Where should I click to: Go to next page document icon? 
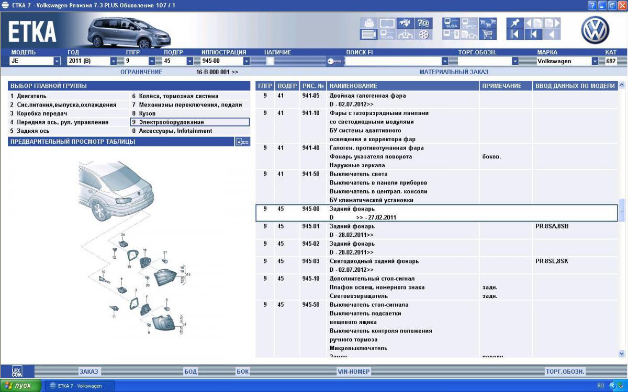552,23
